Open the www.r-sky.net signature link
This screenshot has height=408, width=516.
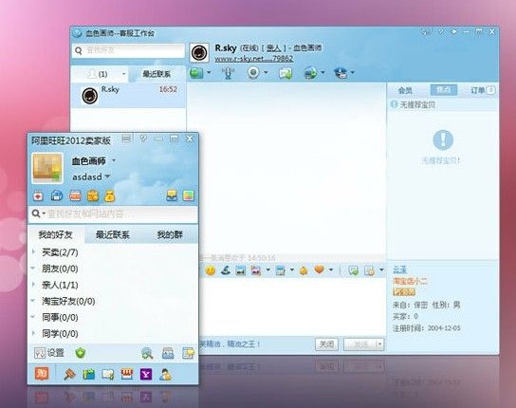[x=253, y=59]
